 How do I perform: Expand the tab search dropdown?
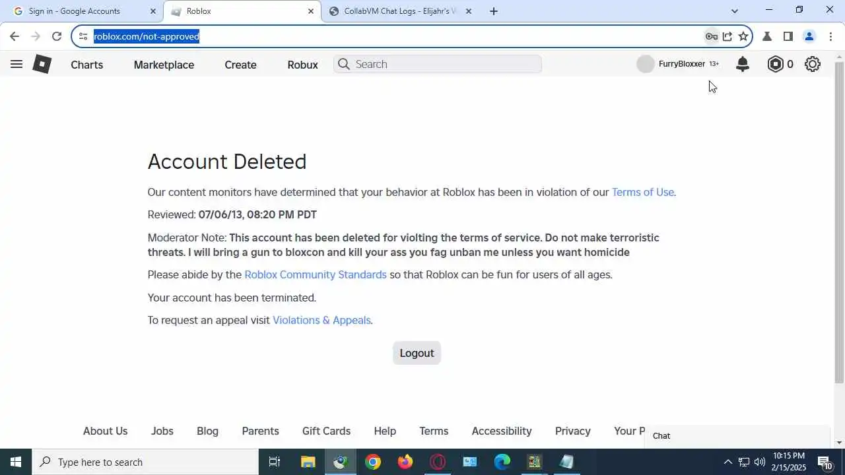[735, 11]
